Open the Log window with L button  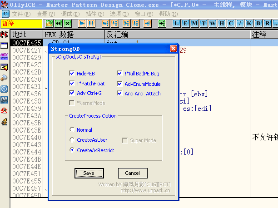click(x=176, y=24)
